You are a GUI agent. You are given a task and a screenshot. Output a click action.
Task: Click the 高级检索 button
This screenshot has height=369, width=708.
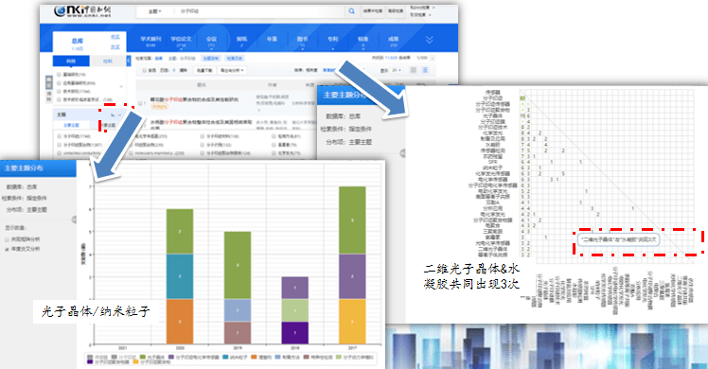pyautogui.click(x=396, y=11)
